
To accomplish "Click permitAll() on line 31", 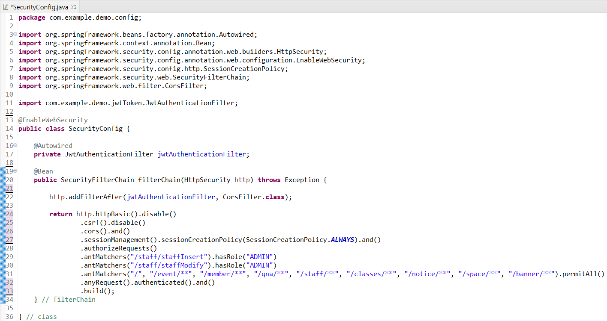I will click(x=583, y=274).
